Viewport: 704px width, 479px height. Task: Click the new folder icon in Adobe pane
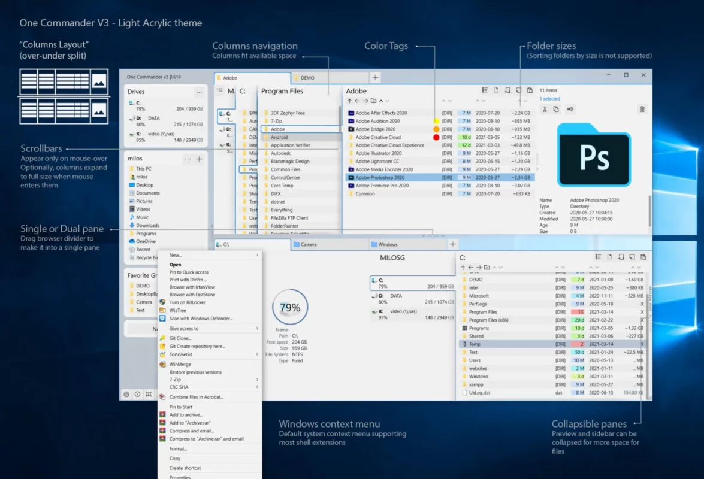coord(373,101)
